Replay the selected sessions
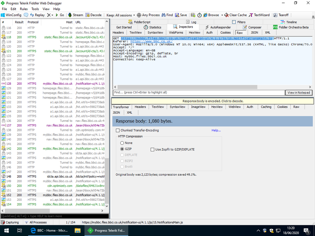The height and width of the screenshot is (236, 315). (x=37, y=15)
